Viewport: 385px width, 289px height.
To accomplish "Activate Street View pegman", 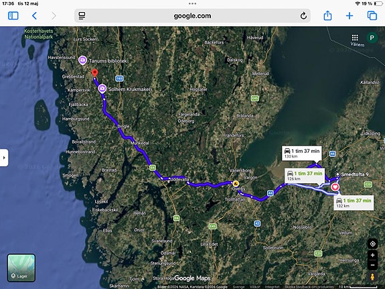I will click(x=372, y=277).
